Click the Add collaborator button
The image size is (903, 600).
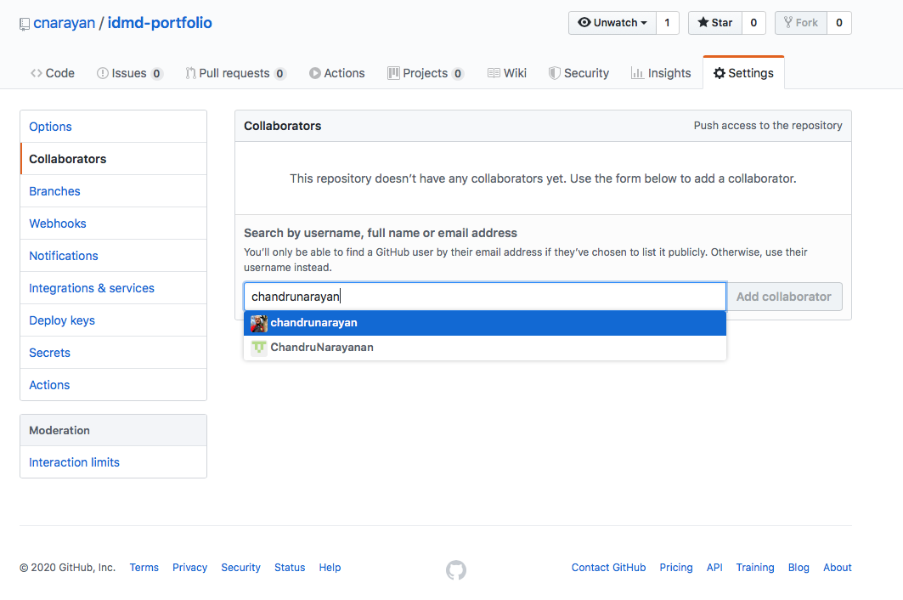[784, 297]
